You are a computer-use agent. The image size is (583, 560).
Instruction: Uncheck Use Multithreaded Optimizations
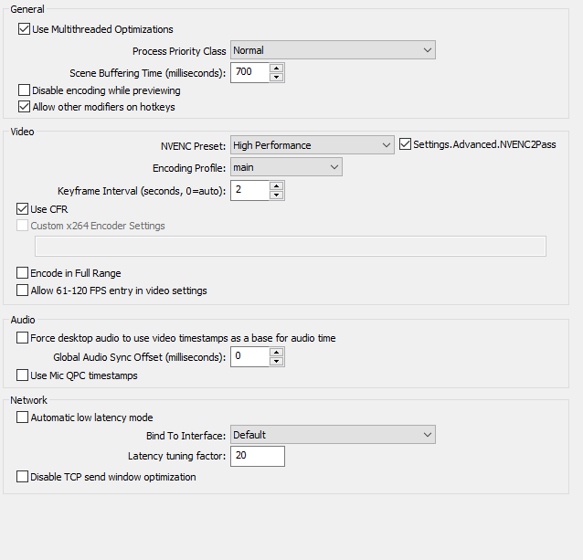coord(24,29)
